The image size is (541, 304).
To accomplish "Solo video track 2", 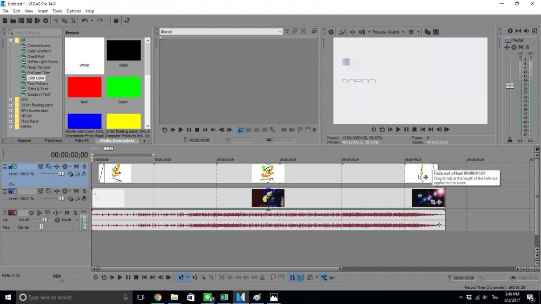I will (x=84, y=191).
